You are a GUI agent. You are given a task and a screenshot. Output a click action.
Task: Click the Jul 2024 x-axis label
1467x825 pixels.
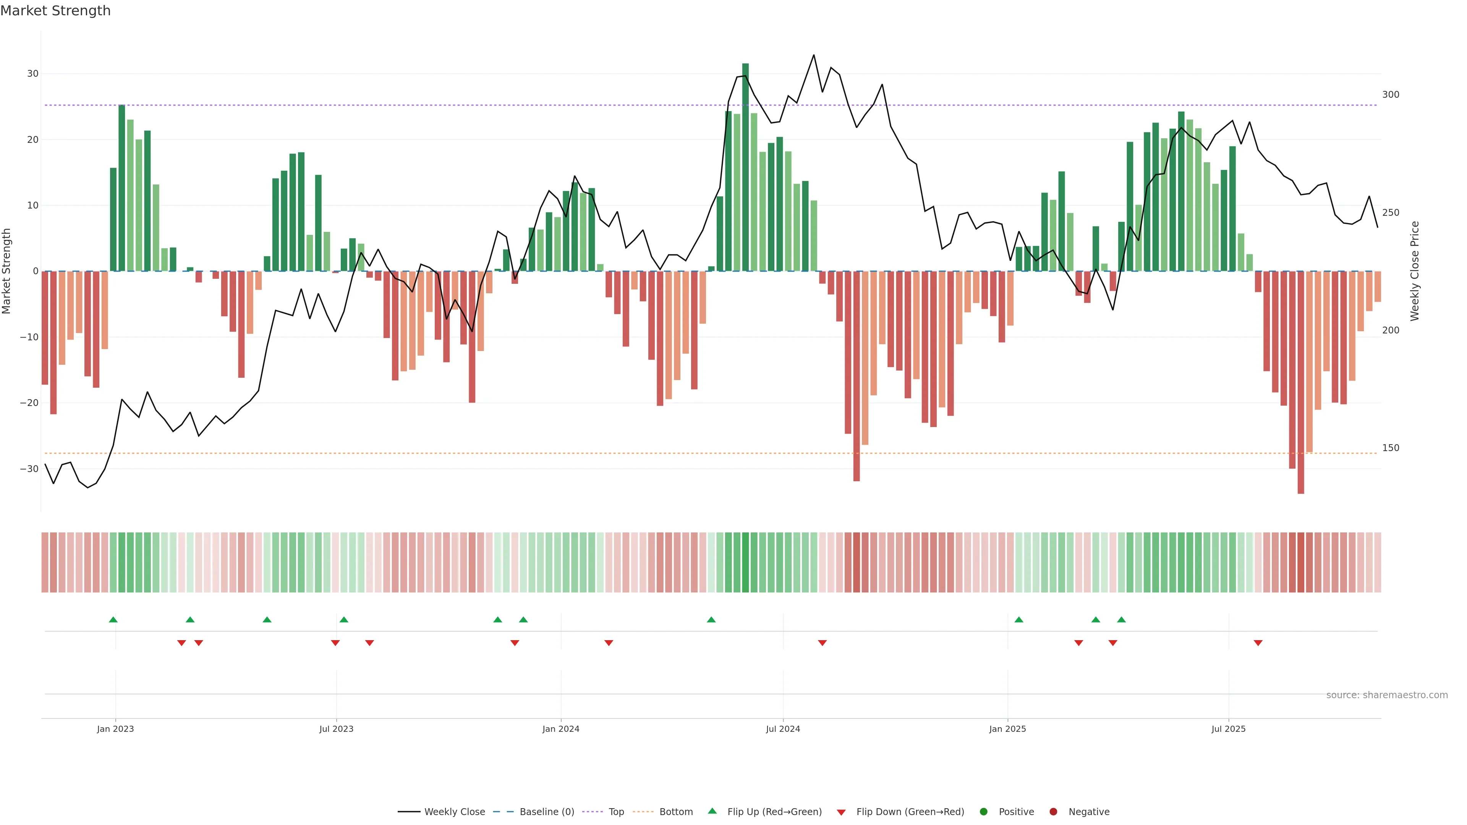pos(782,729)
